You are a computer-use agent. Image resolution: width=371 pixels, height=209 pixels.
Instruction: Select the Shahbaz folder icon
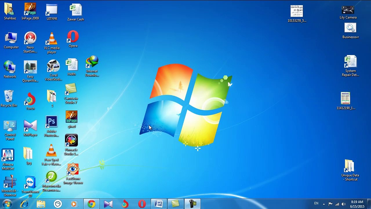click(x=10, y=12)
